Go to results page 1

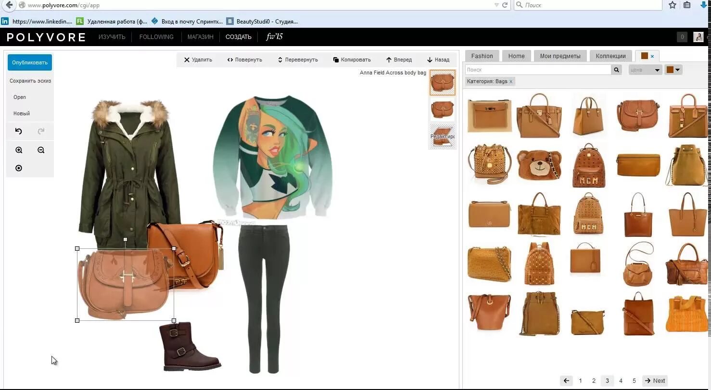point(580,380)
